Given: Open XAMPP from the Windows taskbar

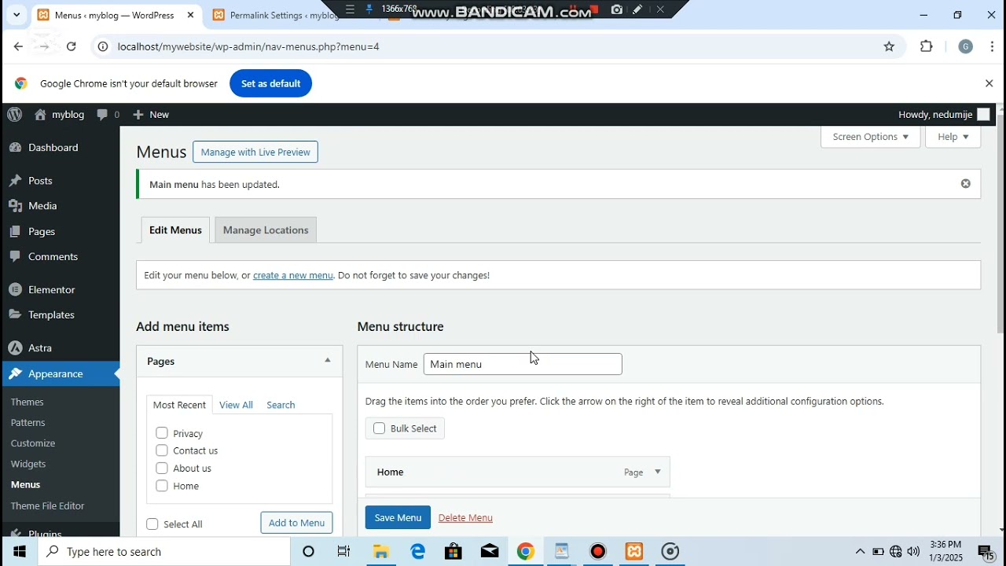Looking at the screenshot, I should tap(634, 552).
